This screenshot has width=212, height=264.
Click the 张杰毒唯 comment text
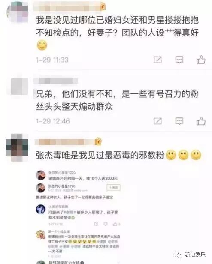pos(100,155)
